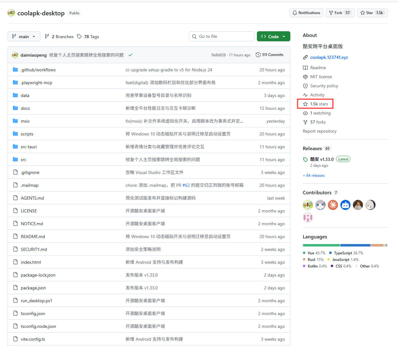The width and height of the screenshot is (398, 346).
Task: Click the tag icon beside release v1.33.0
Action: click(x=305, y=160)
